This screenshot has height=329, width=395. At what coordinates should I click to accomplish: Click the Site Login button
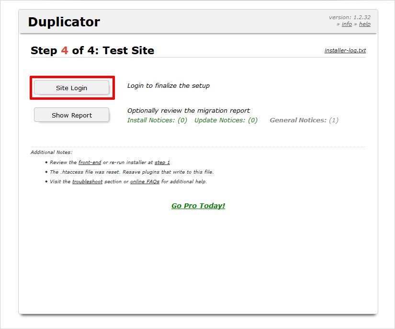pos(72,88)
